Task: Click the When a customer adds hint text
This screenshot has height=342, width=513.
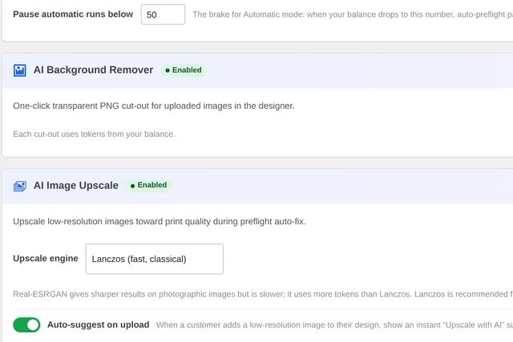Action: [334, 325]
